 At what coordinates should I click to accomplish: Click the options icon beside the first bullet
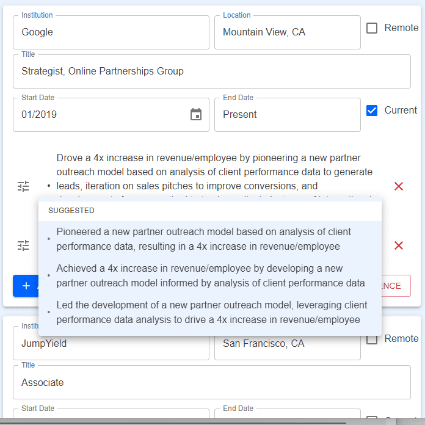pos(23,186)
